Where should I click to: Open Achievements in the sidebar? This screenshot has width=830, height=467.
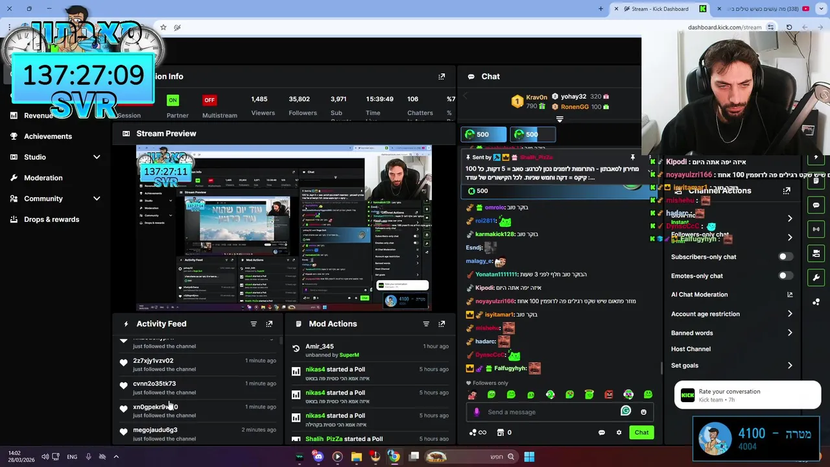coord(48,136)
